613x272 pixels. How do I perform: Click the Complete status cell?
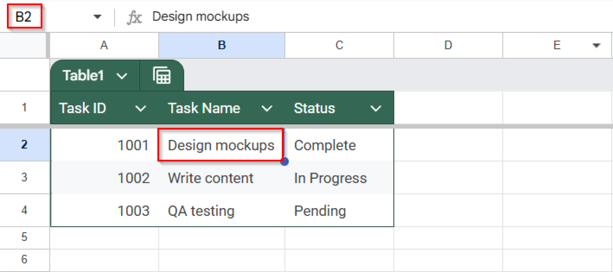(339, 145)
